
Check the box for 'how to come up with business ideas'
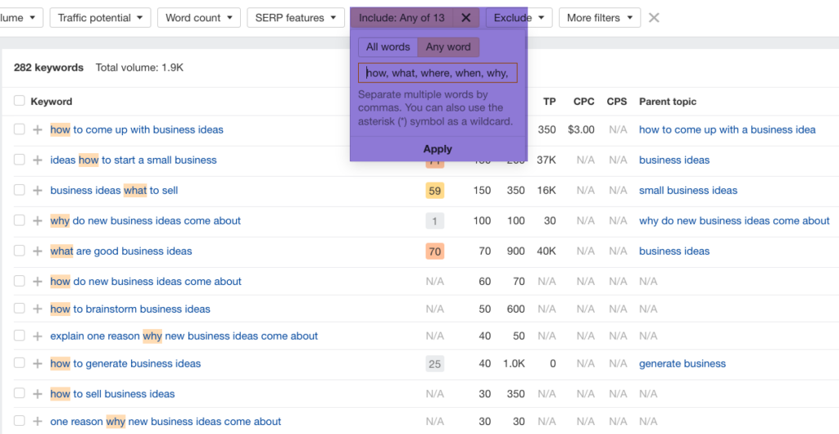tap(19, 129)
